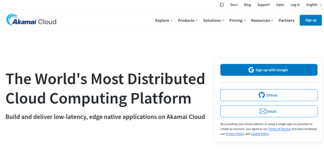Expand the Resources menu

point(262,20)
